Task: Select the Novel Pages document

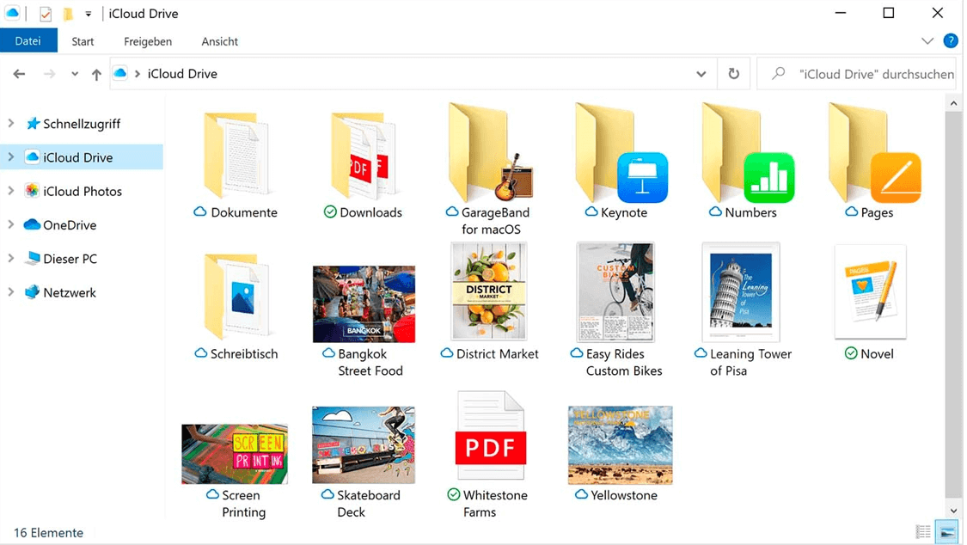Action: [870, 293]
